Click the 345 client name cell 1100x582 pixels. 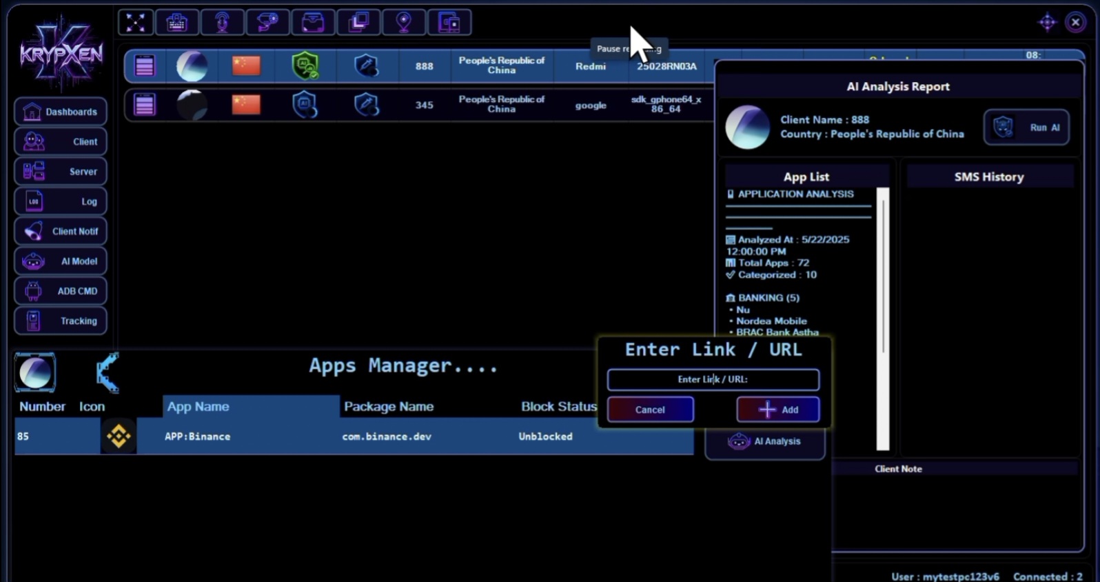point(424,105)
